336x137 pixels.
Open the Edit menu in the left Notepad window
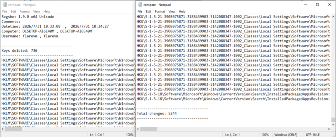coord(14,11)
